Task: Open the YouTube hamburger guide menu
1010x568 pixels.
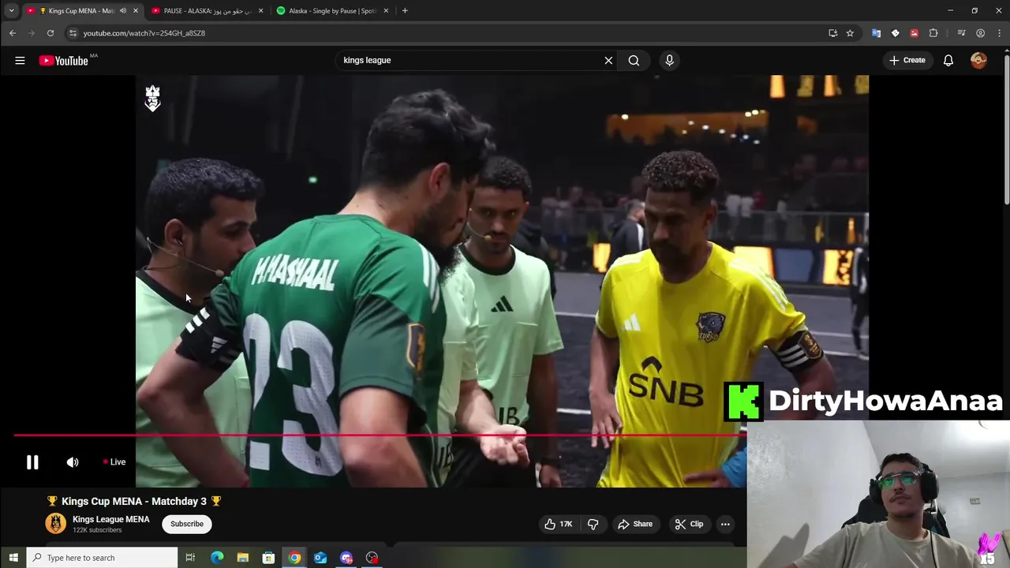Action: click(20, 60)
